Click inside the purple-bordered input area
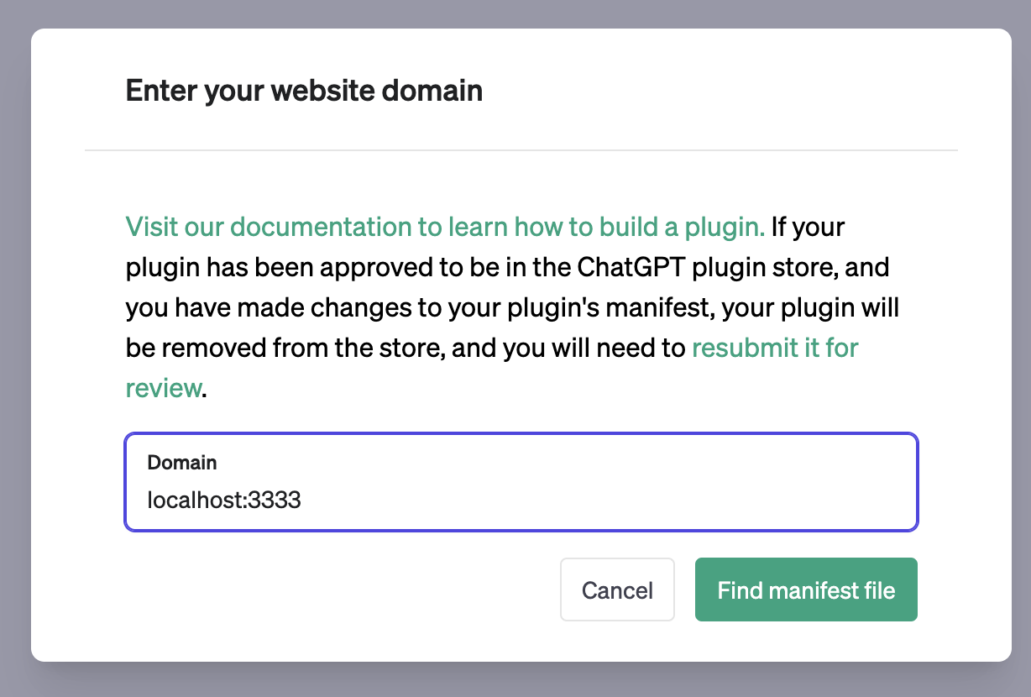 tap(521, 481)
